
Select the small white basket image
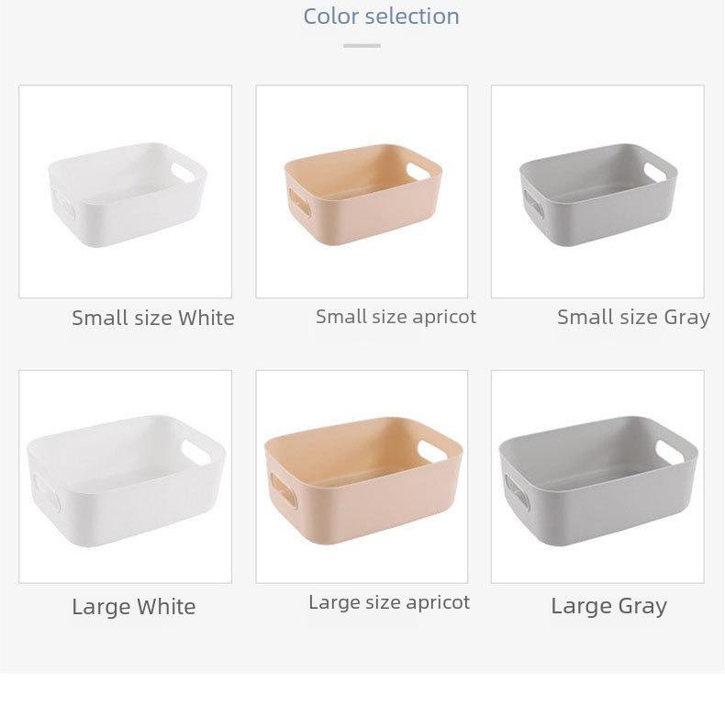pyautogui.click(x=126, y=192)
